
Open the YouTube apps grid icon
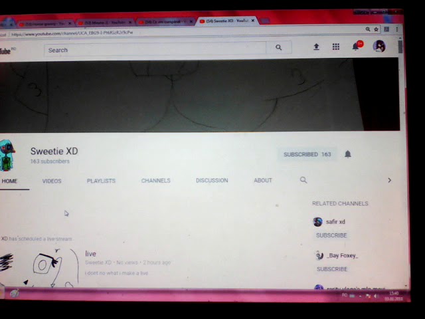click(x=336, y=47)
